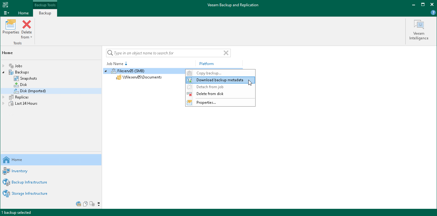The image size is (437, 216).
Task: Click the copy document icon at sidebar bottom
Action: 85,204
